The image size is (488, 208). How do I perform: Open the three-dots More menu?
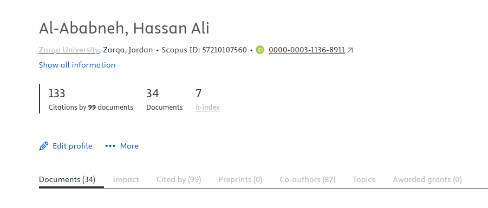tap(122, 146)
